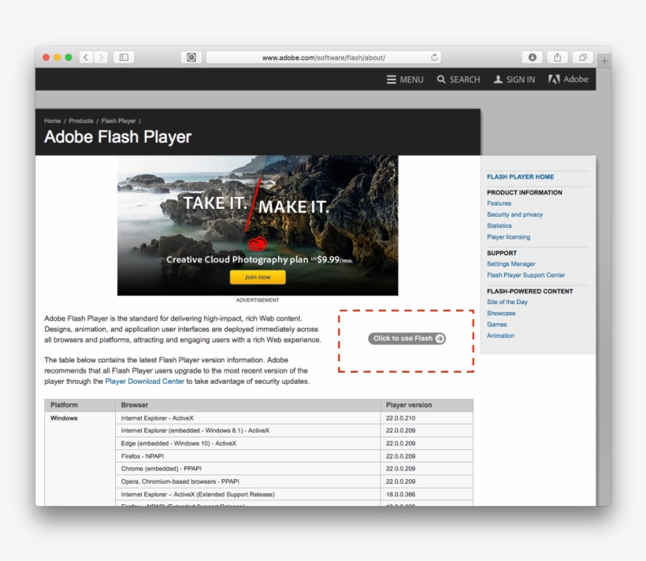Go to Home in the breadcrumb

tap(52, 121)
